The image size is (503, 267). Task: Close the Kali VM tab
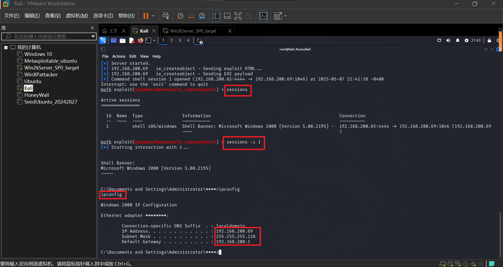pos(154,31)
